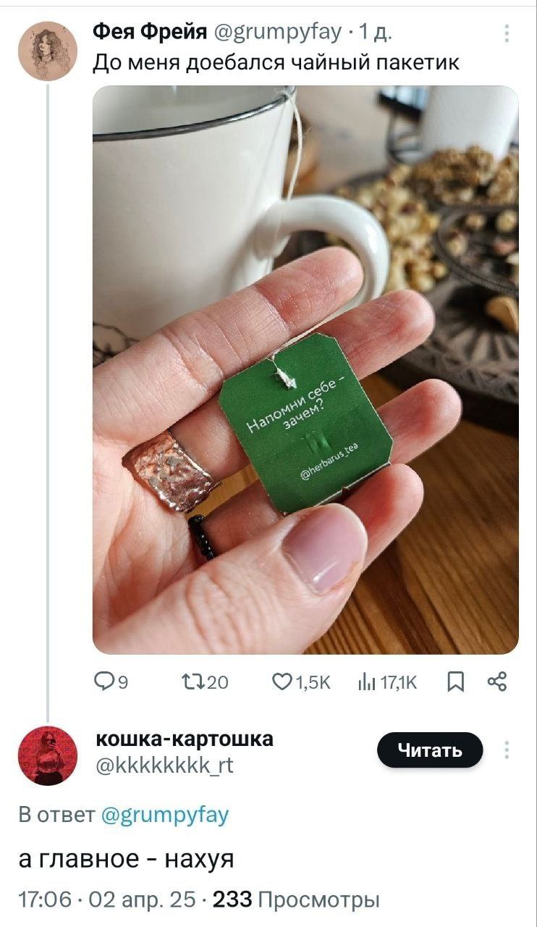The image size is (537, 927).
Task: Open more options for Фея Фрейя's tweet
Action: tap(507, 34)
